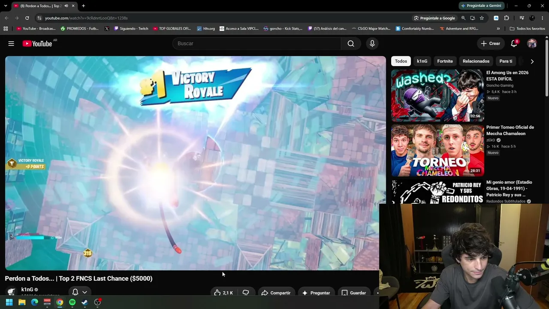549x309 pixels.
Task: Open Goncho Gaming channel link
Action: [500, 85]
